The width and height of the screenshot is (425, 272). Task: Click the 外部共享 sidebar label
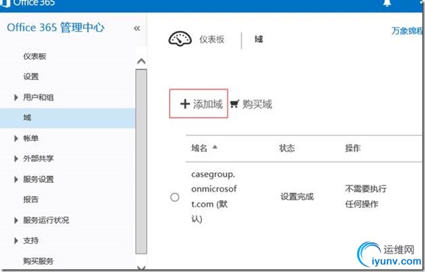click(x=38, y=158)
